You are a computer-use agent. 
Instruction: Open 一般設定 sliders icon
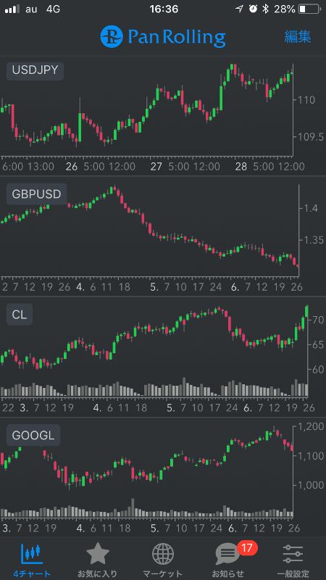293,555
